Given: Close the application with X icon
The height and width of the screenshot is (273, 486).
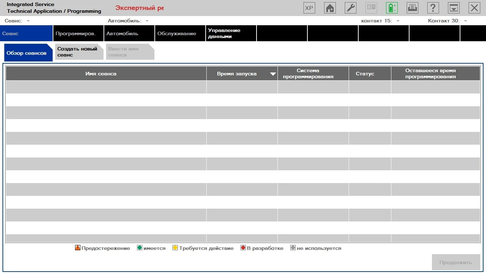Looking at the screenshot, I should pyautogui.click(x=474, y=8).
